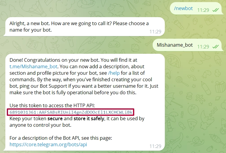Image resolution: width=226 pixels, height=153 pixels.
Task: Copy the highlighted bot token text
Action: click(71, 112)
